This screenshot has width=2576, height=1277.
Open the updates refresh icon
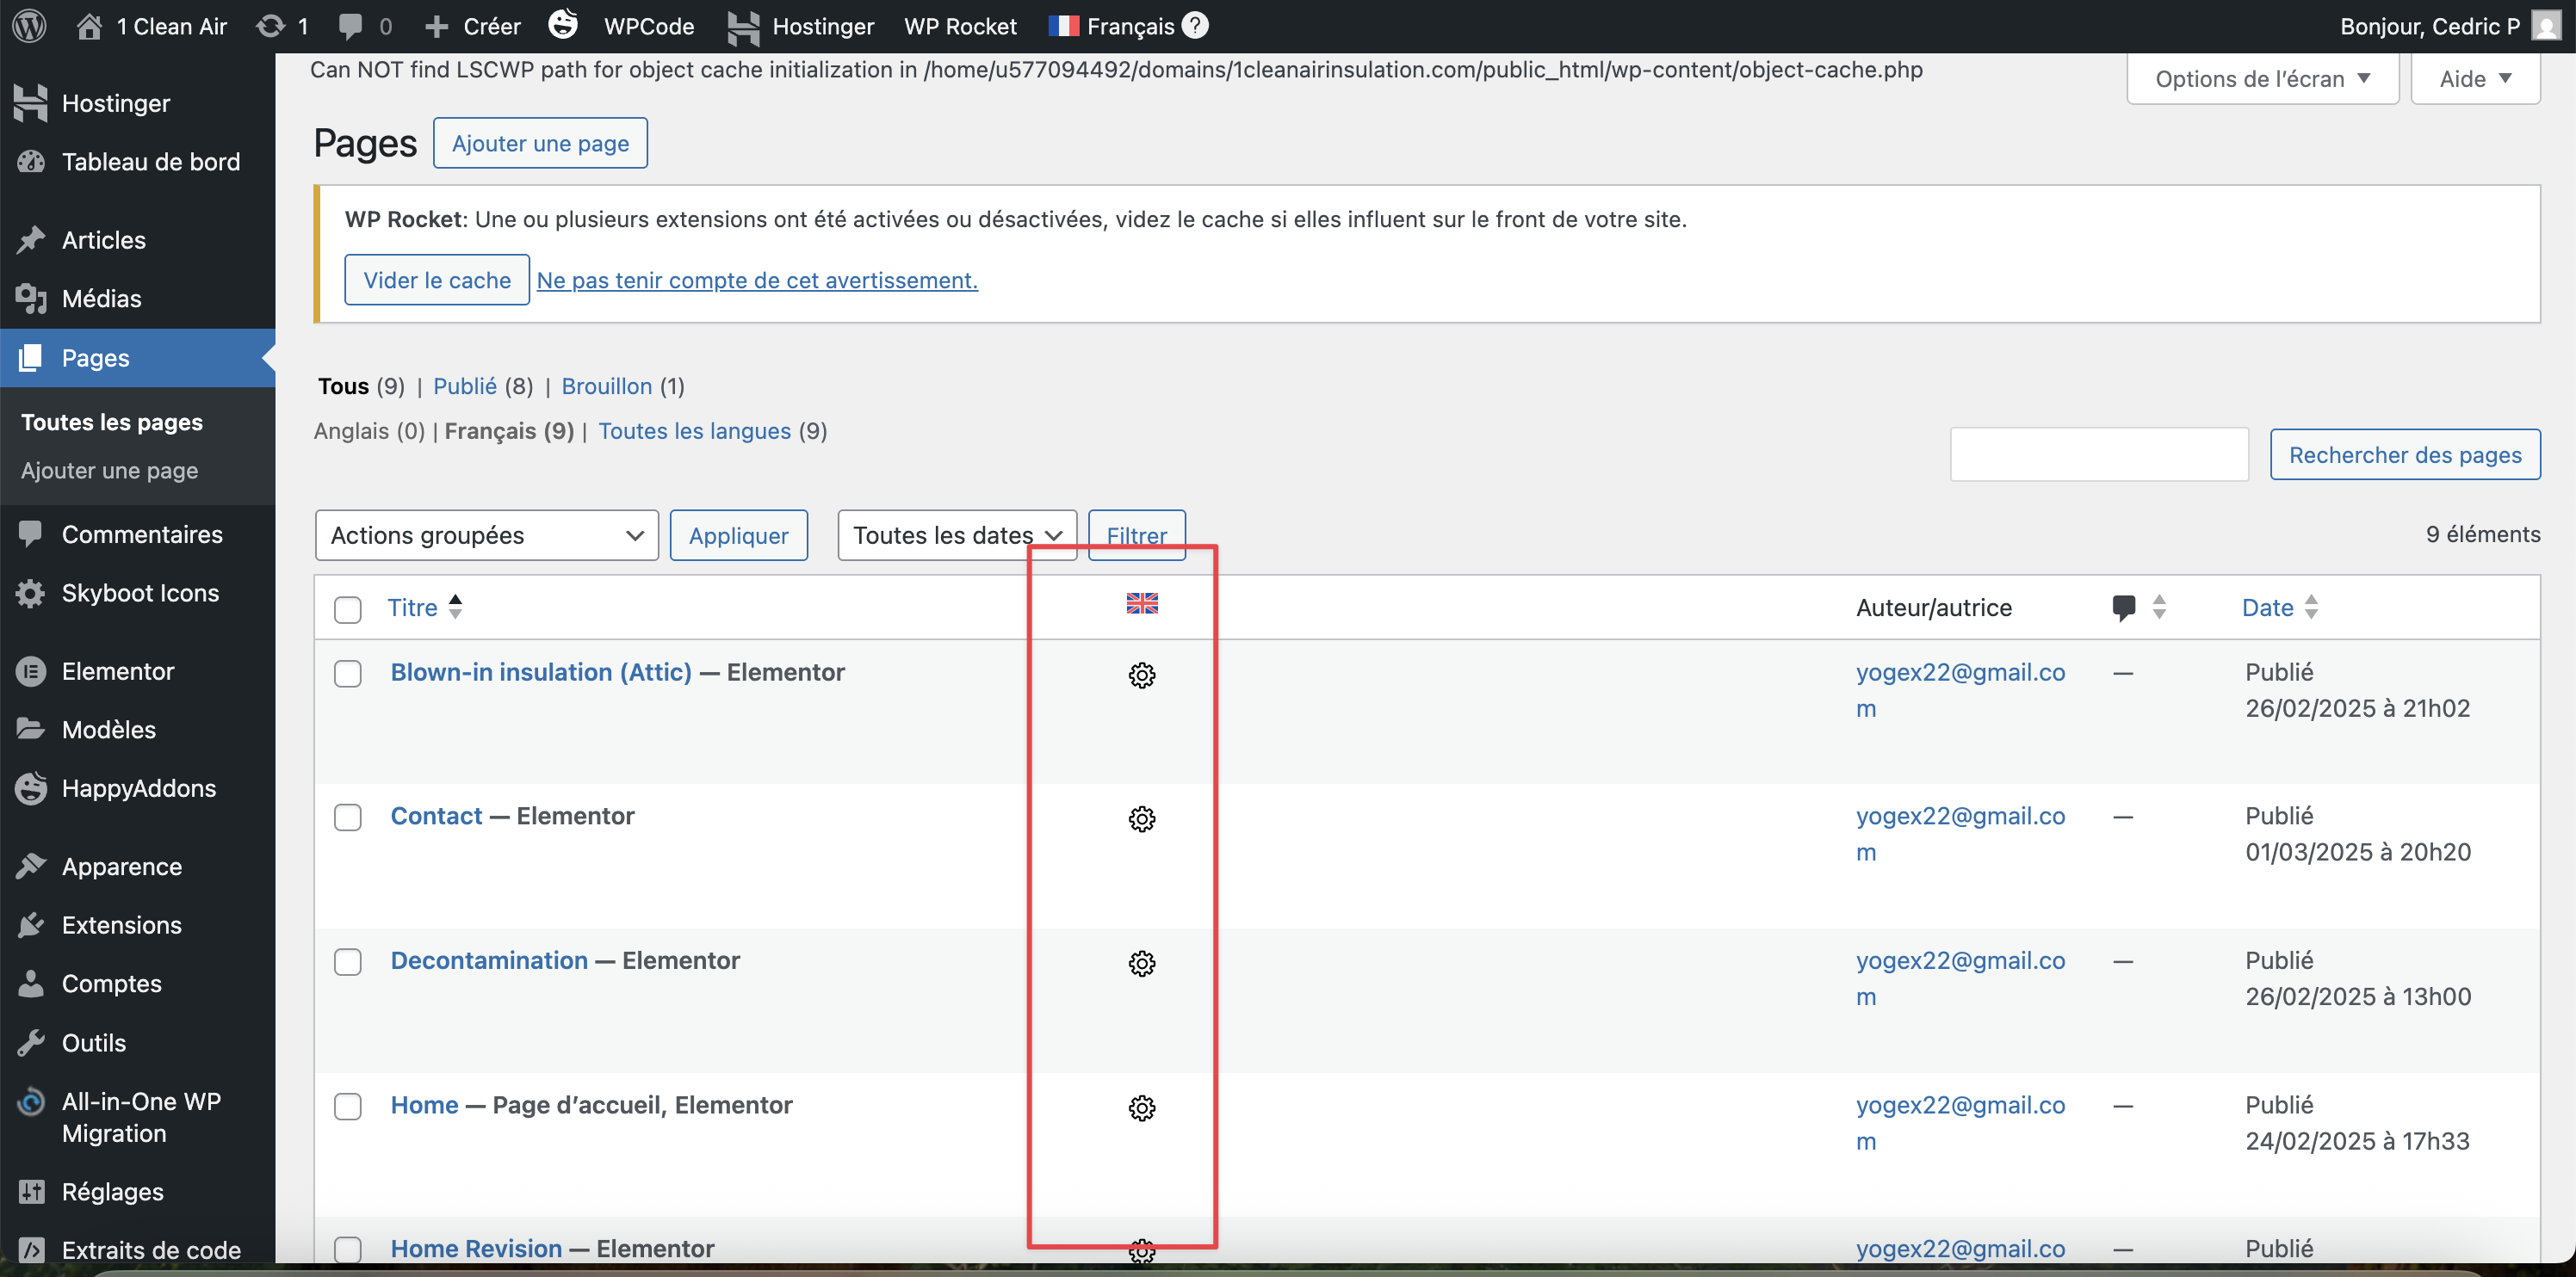tap(270, 26)
